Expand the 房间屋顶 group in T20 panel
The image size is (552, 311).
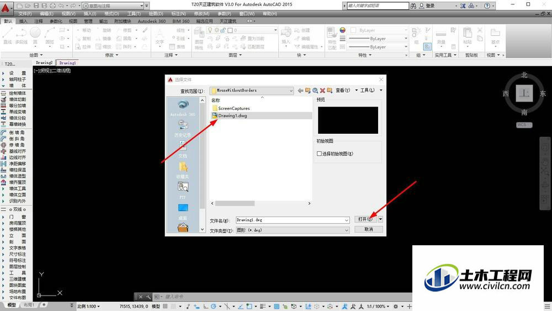[17, 223]
